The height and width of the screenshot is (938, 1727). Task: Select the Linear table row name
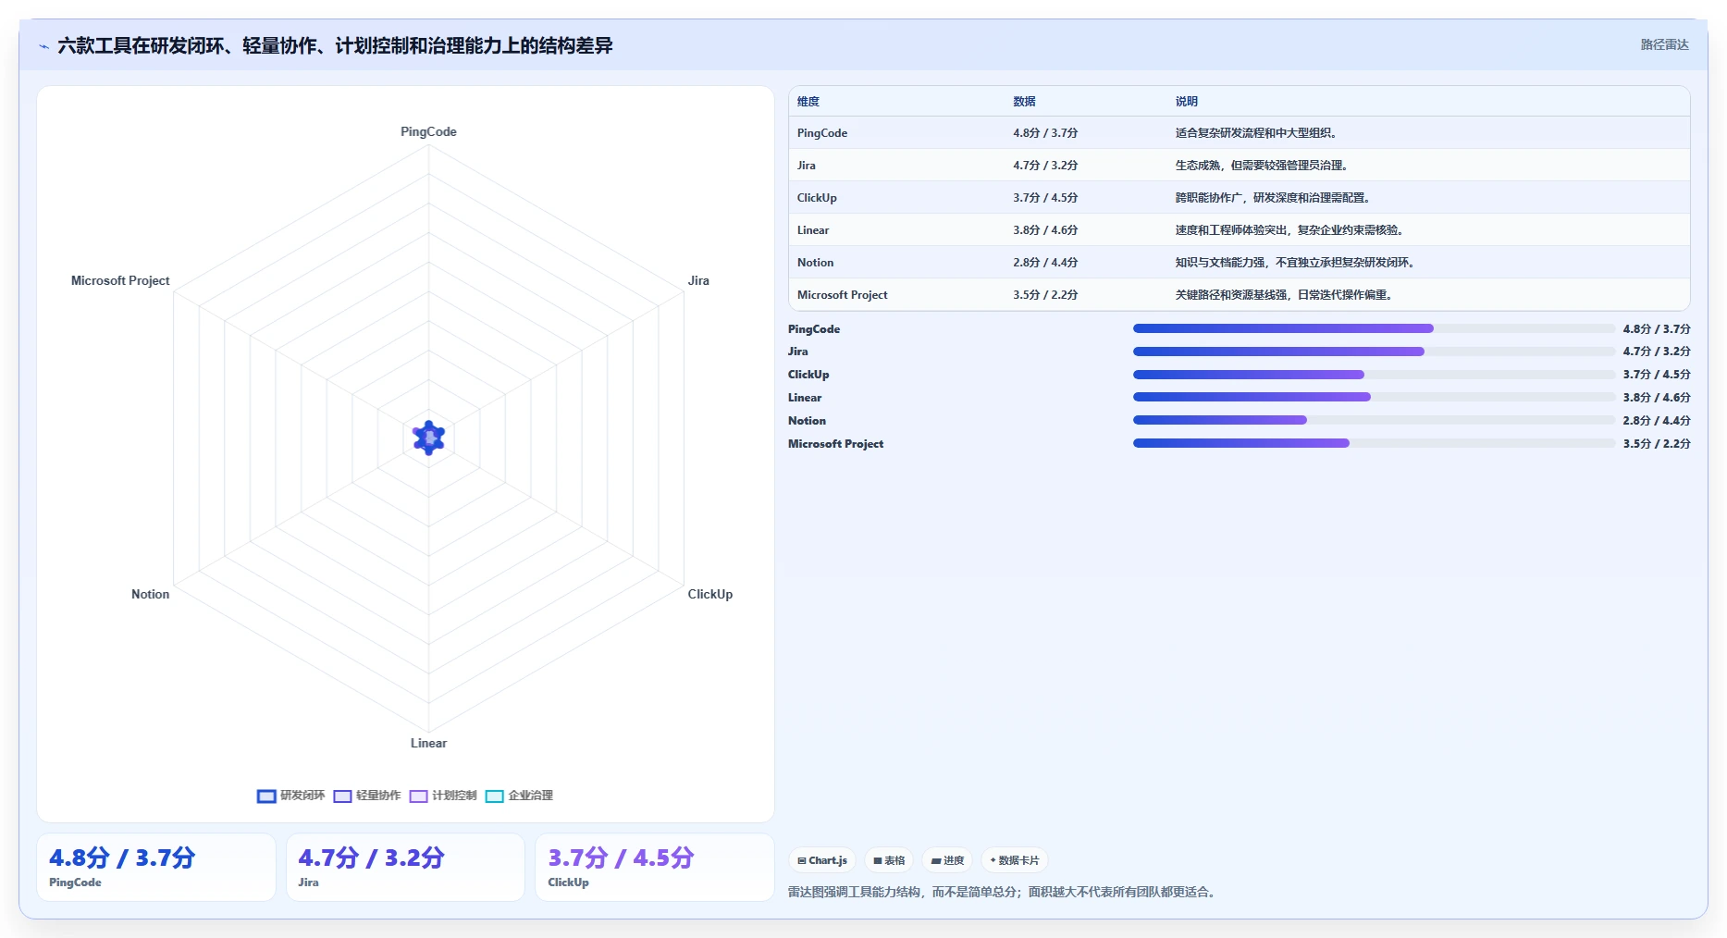click(813, 230)
